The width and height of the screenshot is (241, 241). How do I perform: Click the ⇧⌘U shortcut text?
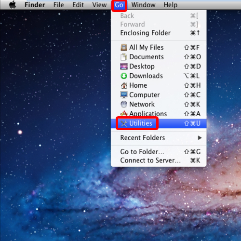(x=192, y=123)
